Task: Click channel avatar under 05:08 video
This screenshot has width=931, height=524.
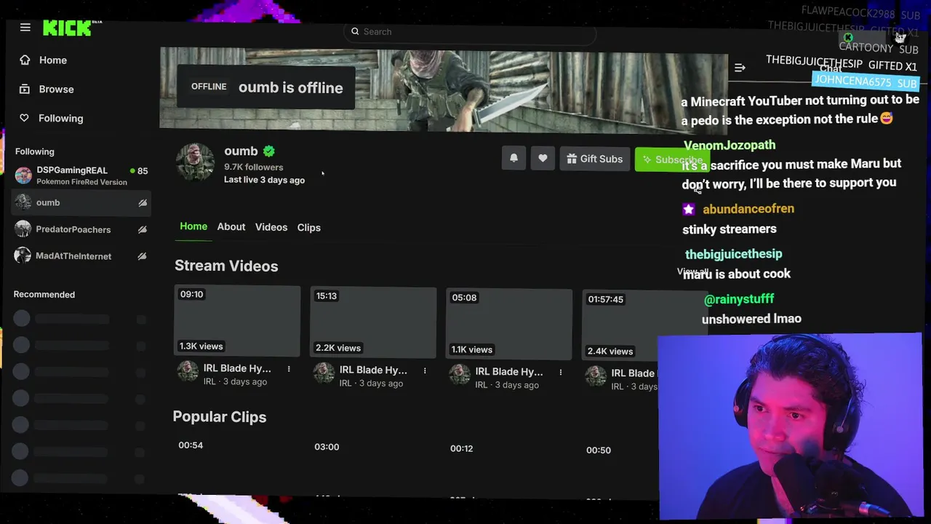Action: point(460,375)
